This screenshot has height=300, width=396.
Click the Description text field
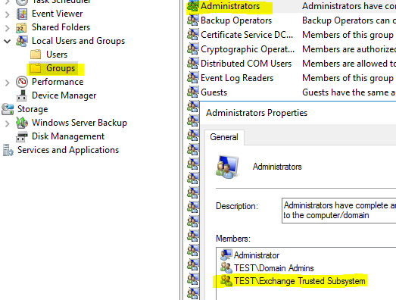tap(339, 211)
